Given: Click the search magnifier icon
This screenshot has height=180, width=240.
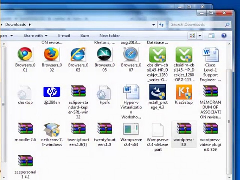Looking at the screenshot, I should [227, 25].
